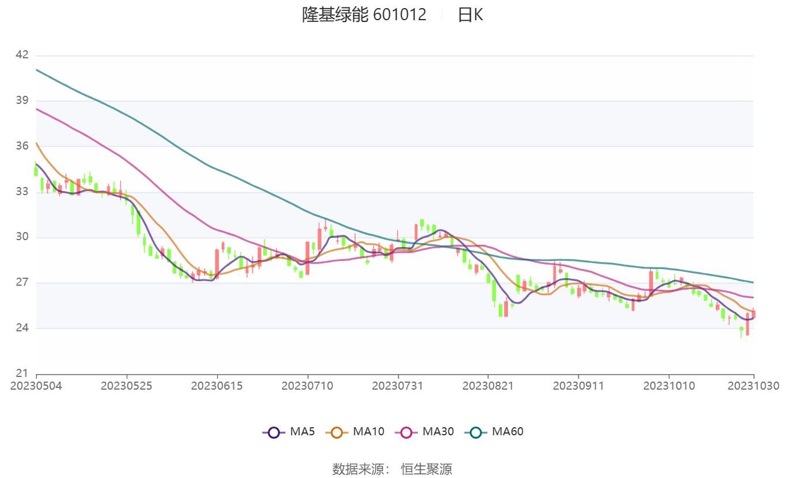This screenshot has height=478, width=785.
Task: Click the chart title 隆基绿能 601012
Action: point(364,14)
